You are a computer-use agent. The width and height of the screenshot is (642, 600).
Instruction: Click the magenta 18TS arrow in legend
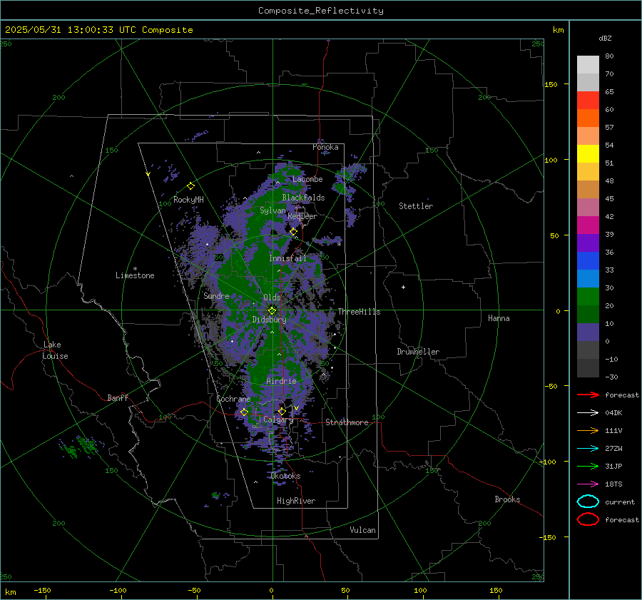pyautogui.click(x=588, y=484)
